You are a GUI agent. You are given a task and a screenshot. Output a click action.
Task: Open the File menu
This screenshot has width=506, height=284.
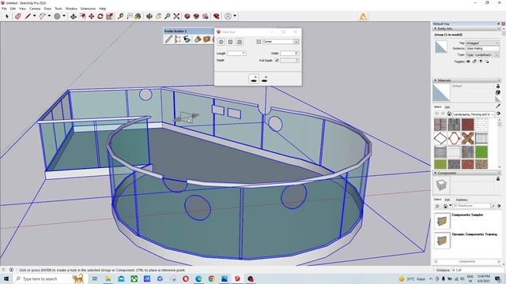click(4, 9)
